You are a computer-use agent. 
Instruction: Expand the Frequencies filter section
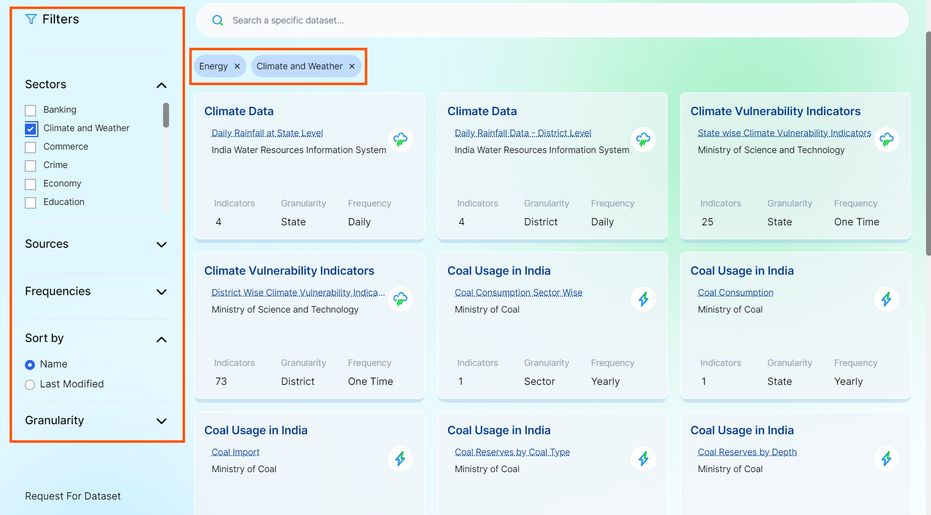[161, 292]
